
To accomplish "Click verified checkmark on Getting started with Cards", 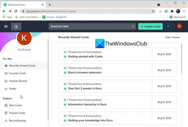I will [x=65, y=57].
